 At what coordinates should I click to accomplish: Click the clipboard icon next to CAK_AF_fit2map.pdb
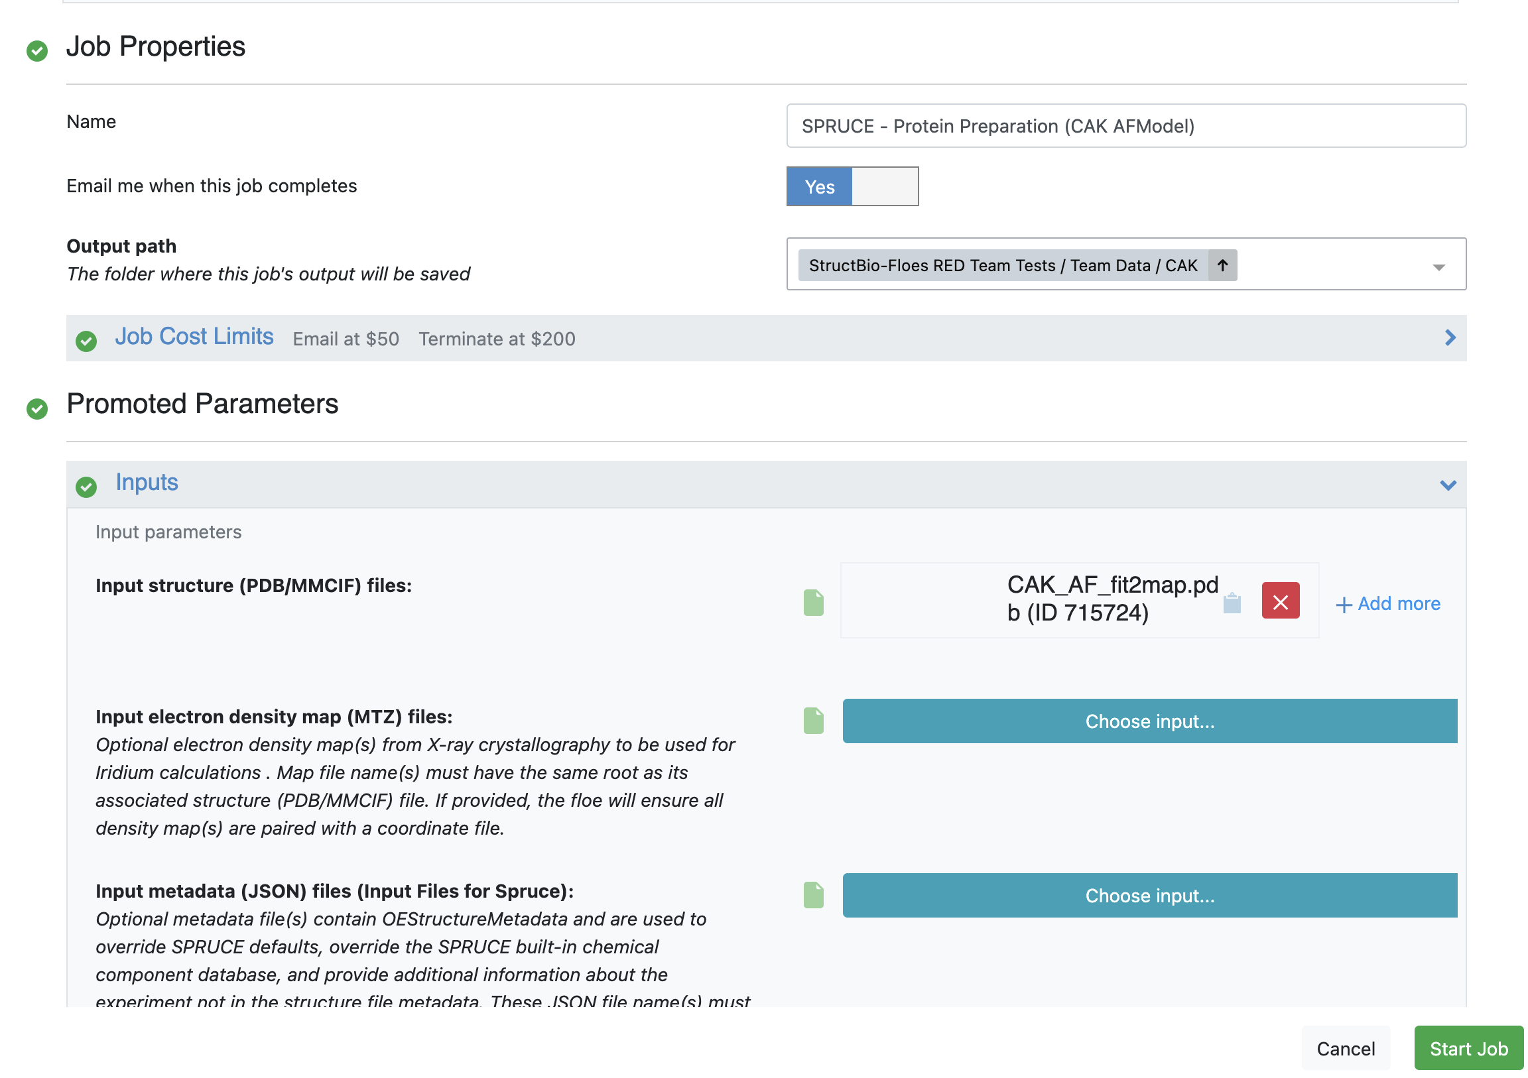tap(1234, 604)
